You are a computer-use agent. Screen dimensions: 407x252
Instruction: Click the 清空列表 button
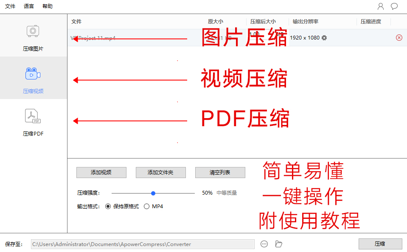click(220, 173)
